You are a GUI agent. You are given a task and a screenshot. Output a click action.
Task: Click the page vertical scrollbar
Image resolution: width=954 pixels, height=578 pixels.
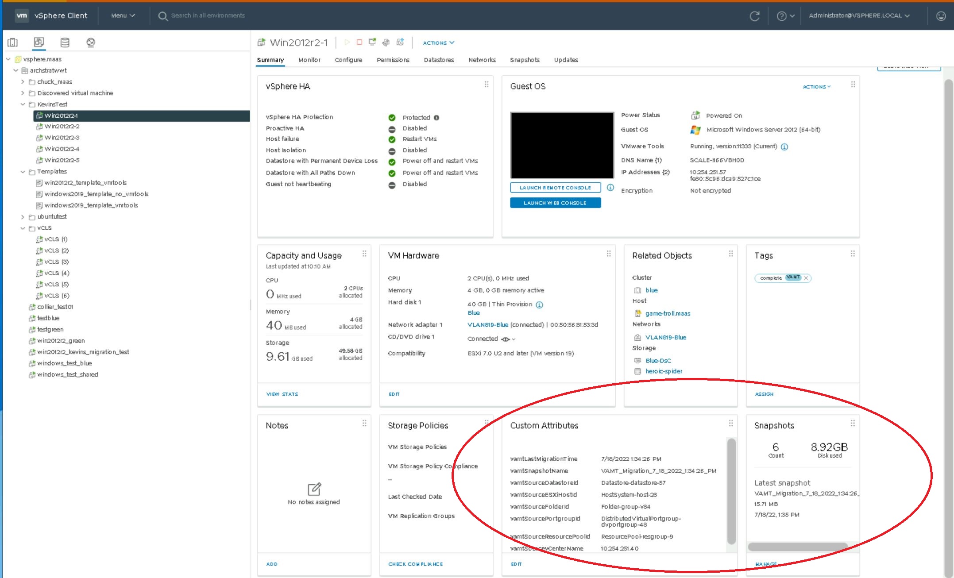(x=949, y=328)
